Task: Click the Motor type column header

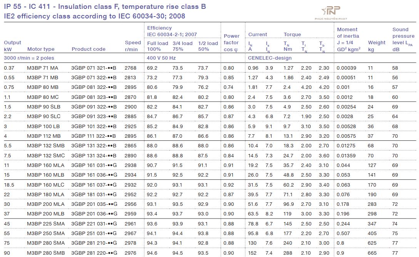Action: click(41, 49)
